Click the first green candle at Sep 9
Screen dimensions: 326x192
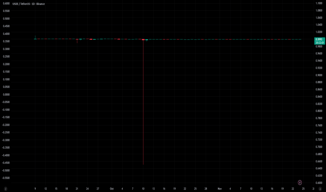pyautogui.click(x=35, y=38)
